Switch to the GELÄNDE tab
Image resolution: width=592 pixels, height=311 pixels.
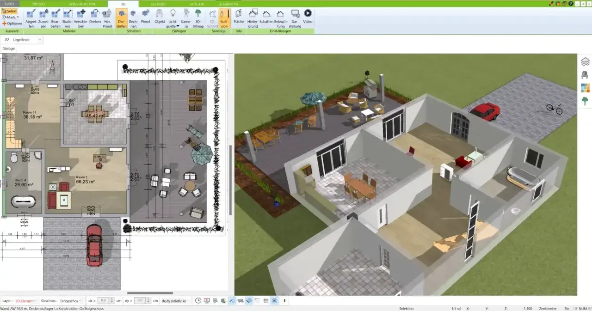click(x=158, y=4)
